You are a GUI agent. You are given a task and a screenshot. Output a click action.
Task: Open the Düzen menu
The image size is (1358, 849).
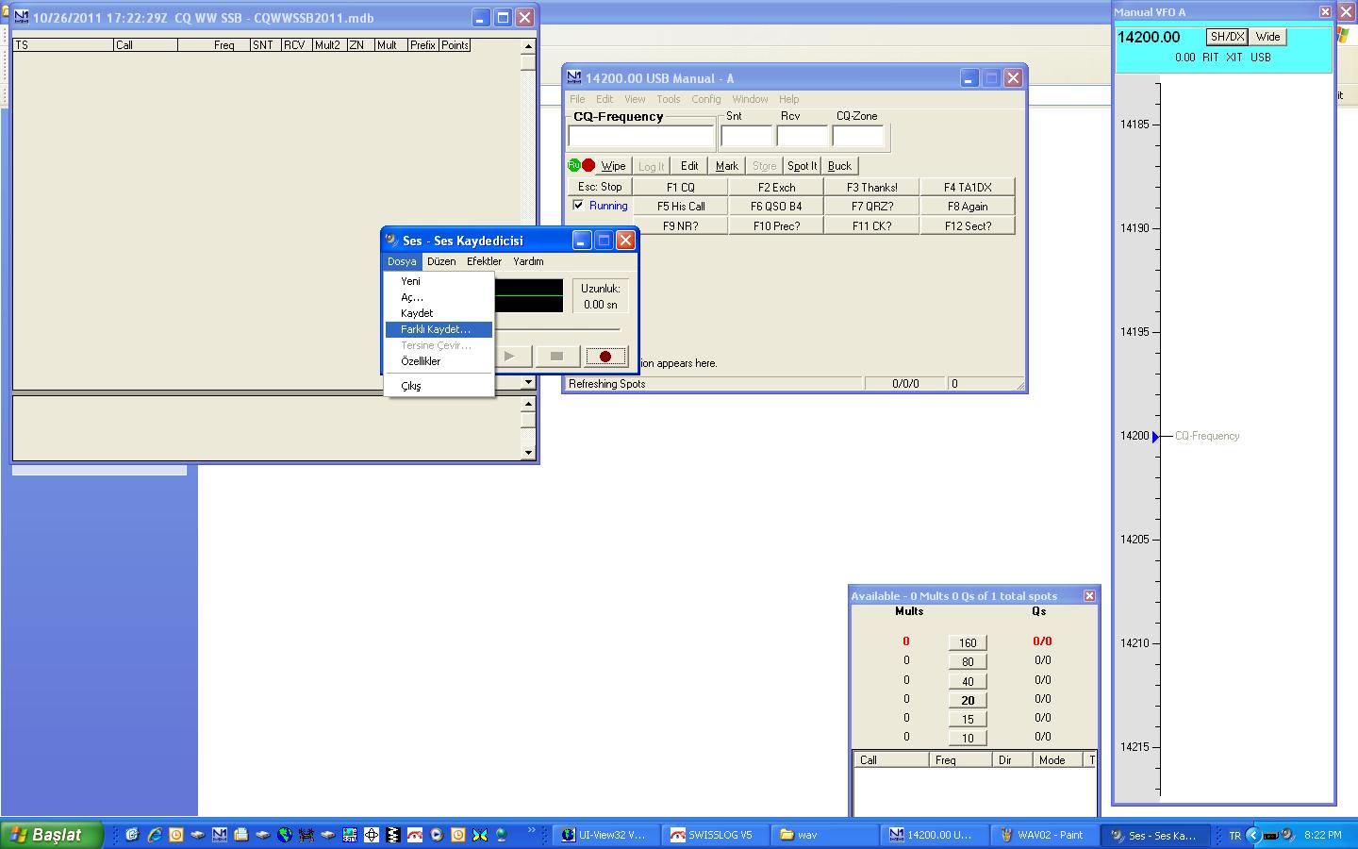tap(440, 261)
